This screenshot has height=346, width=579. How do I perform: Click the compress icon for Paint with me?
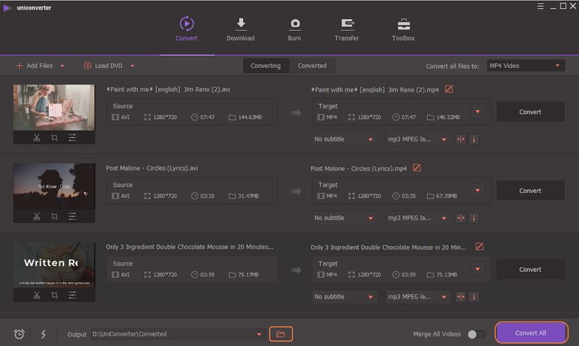[x=461, y=139]
